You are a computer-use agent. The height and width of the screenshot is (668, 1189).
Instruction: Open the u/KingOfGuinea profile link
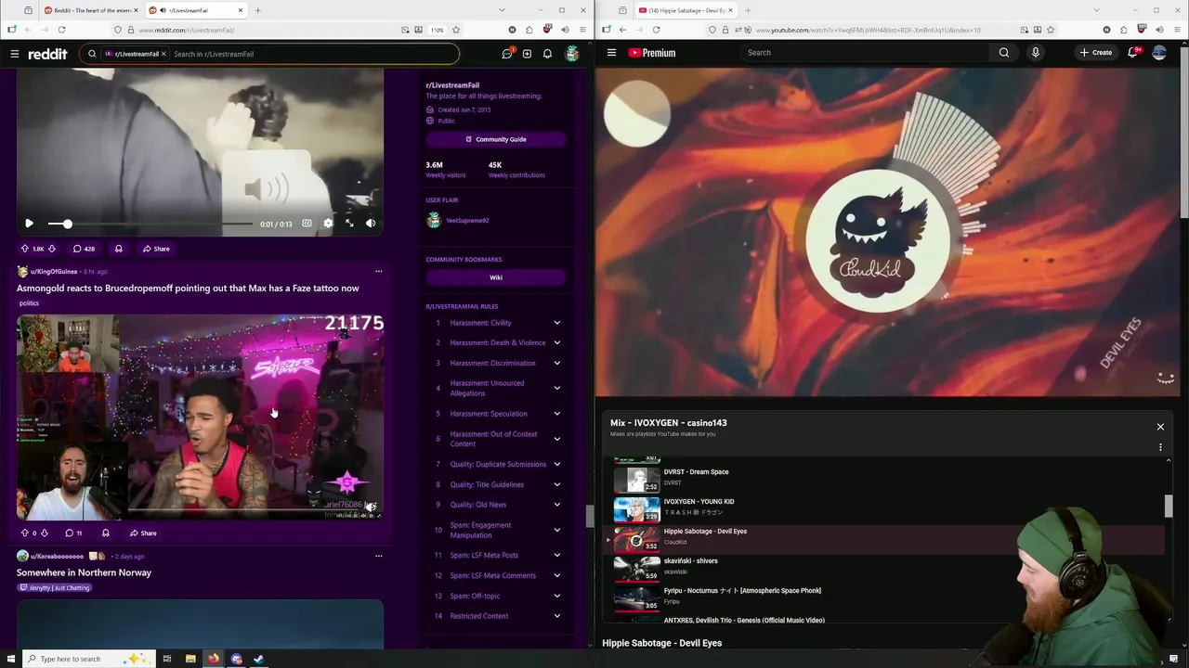(x=54, y=272)
